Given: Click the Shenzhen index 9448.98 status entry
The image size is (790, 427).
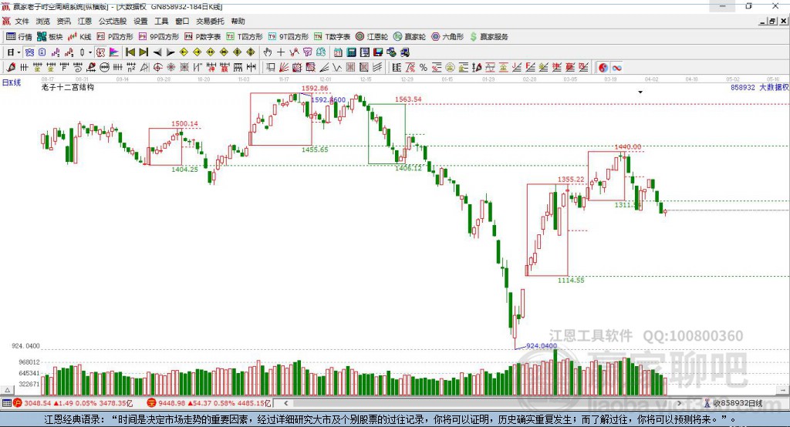Looking at the screenshot, I should click(x=208, y=403).
